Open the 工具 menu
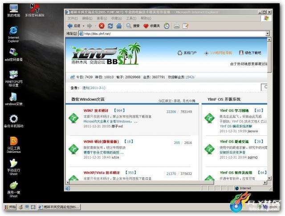This screenshot has width=285, height=216. tap(131, 18)
